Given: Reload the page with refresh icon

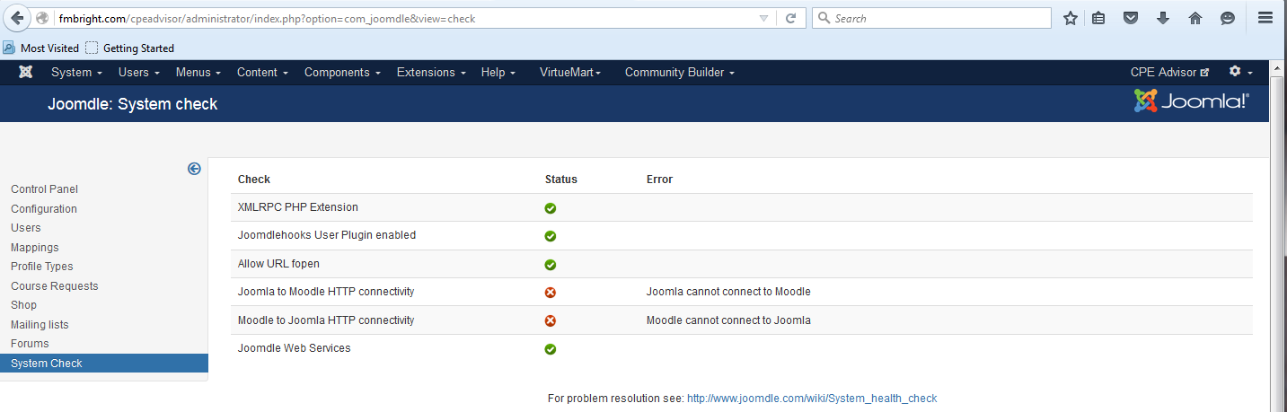Looking at the screenshot, I should coord(790,18).
